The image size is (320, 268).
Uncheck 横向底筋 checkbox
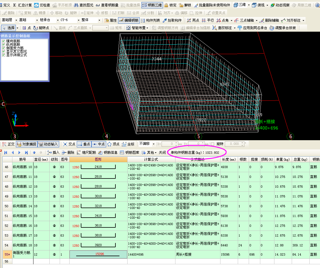tap(3, 41)
